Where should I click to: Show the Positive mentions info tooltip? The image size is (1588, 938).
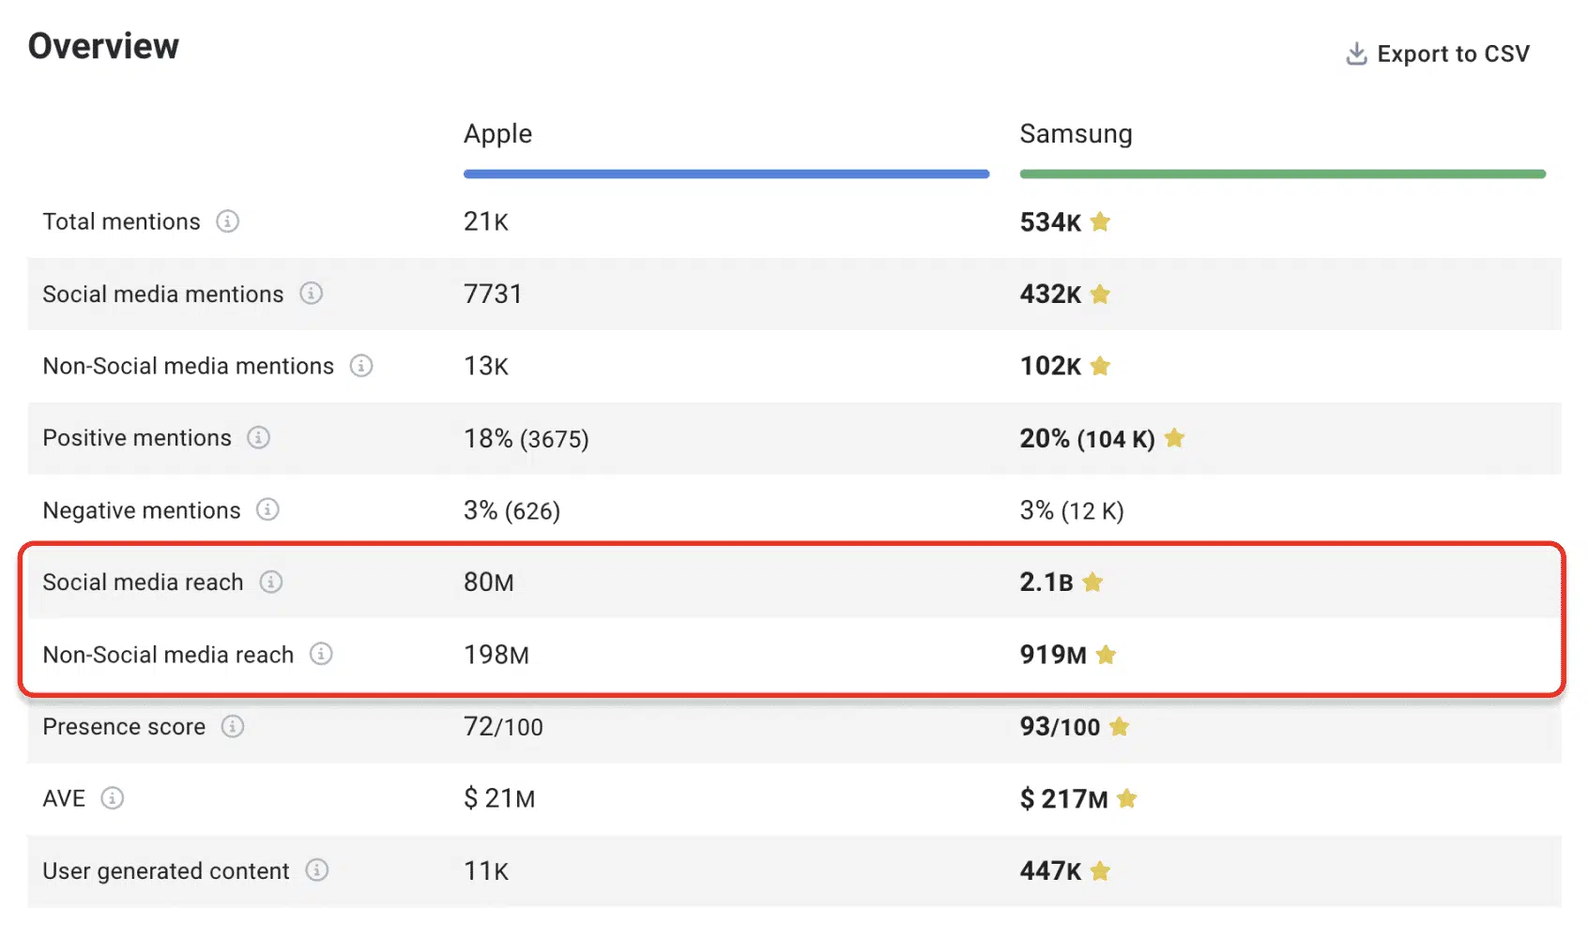[258, 438]
